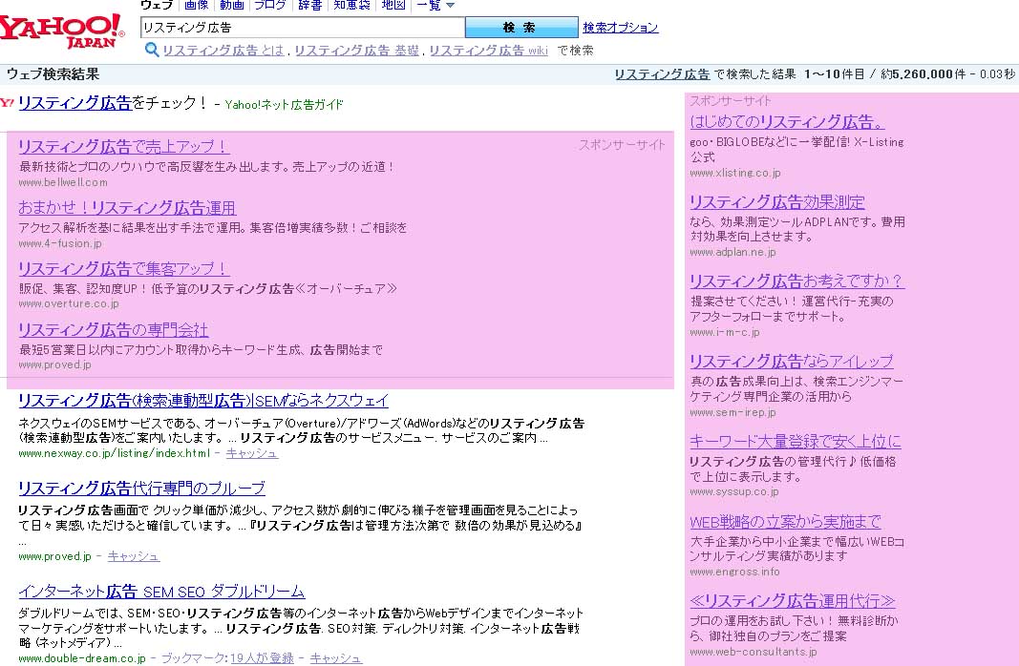Click the ウェブ検索結果 heading text
This screenshot has width=1019, height=666.
[53, 74]
